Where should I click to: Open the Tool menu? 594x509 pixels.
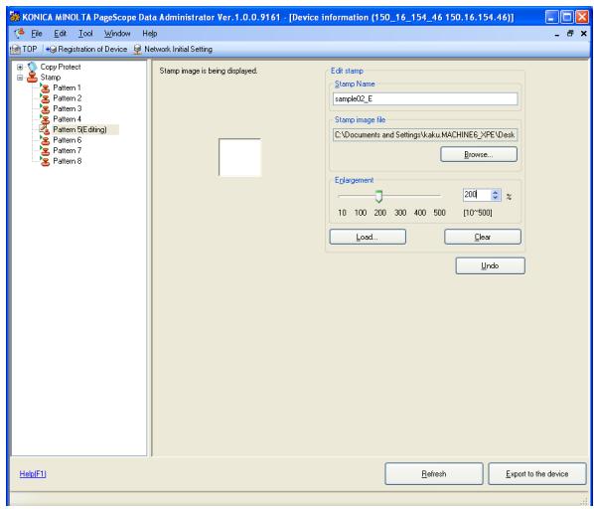tap(85, 34)
